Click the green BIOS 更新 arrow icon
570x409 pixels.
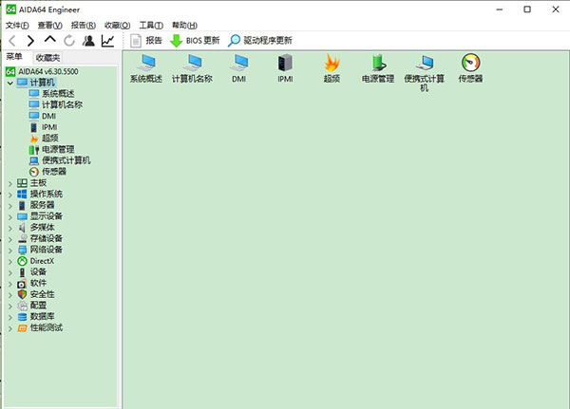(177, 41)
